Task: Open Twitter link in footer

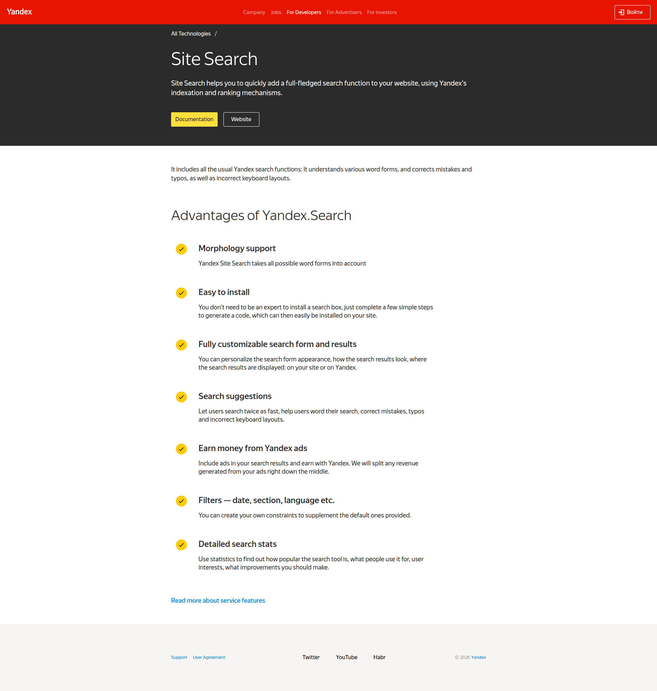Action: 311,657
